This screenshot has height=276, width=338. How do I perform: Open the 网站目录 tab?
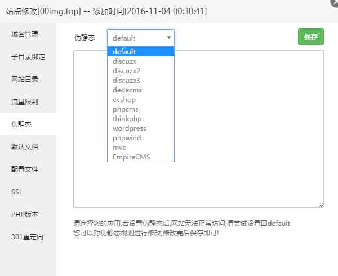(x=28, y=79)
